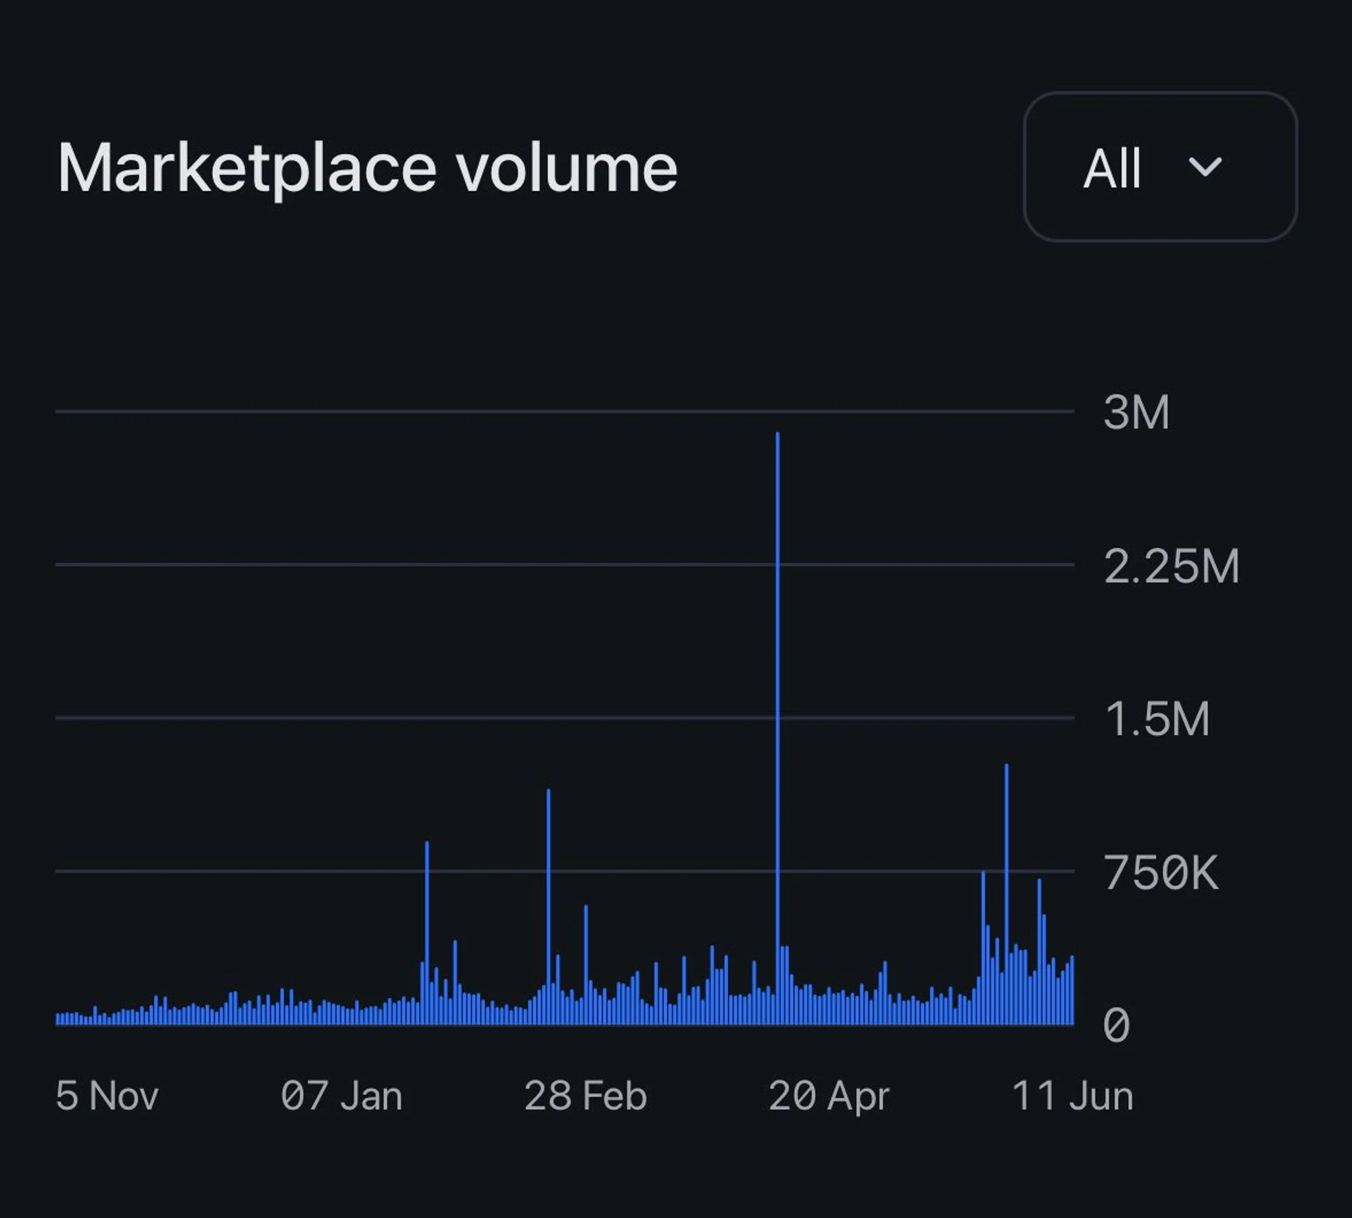Click the 0 y-axis label

(x=1116, y=1025)
